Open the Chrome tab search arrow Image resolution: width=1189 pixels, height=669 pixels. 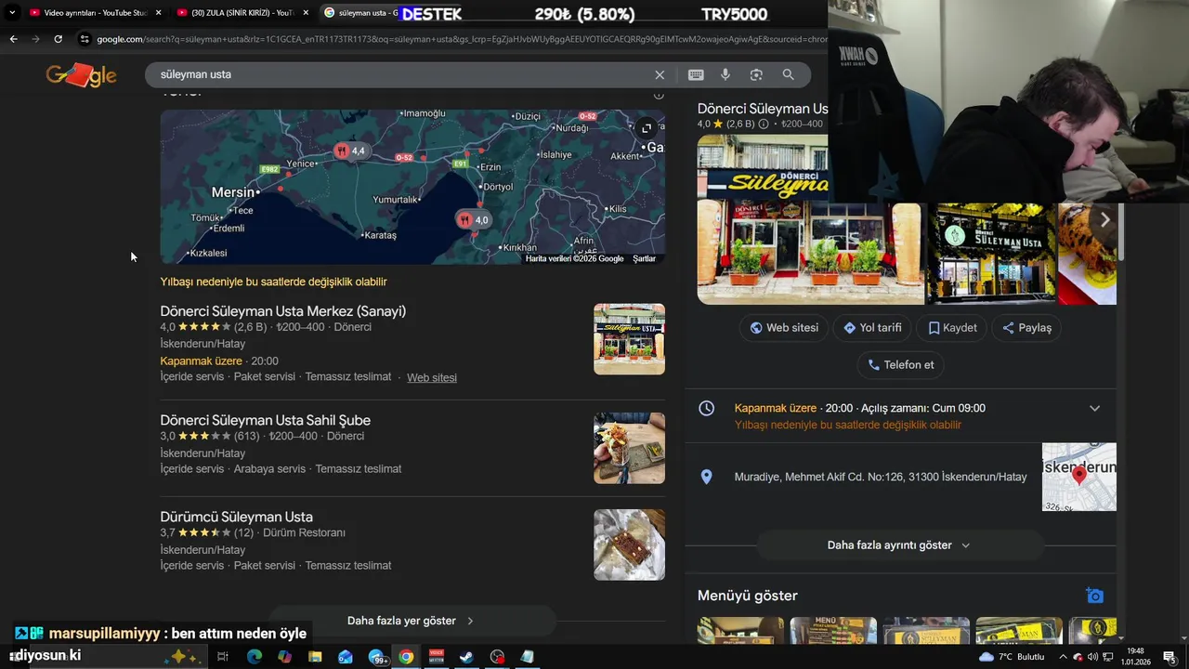tap(11, 13)
